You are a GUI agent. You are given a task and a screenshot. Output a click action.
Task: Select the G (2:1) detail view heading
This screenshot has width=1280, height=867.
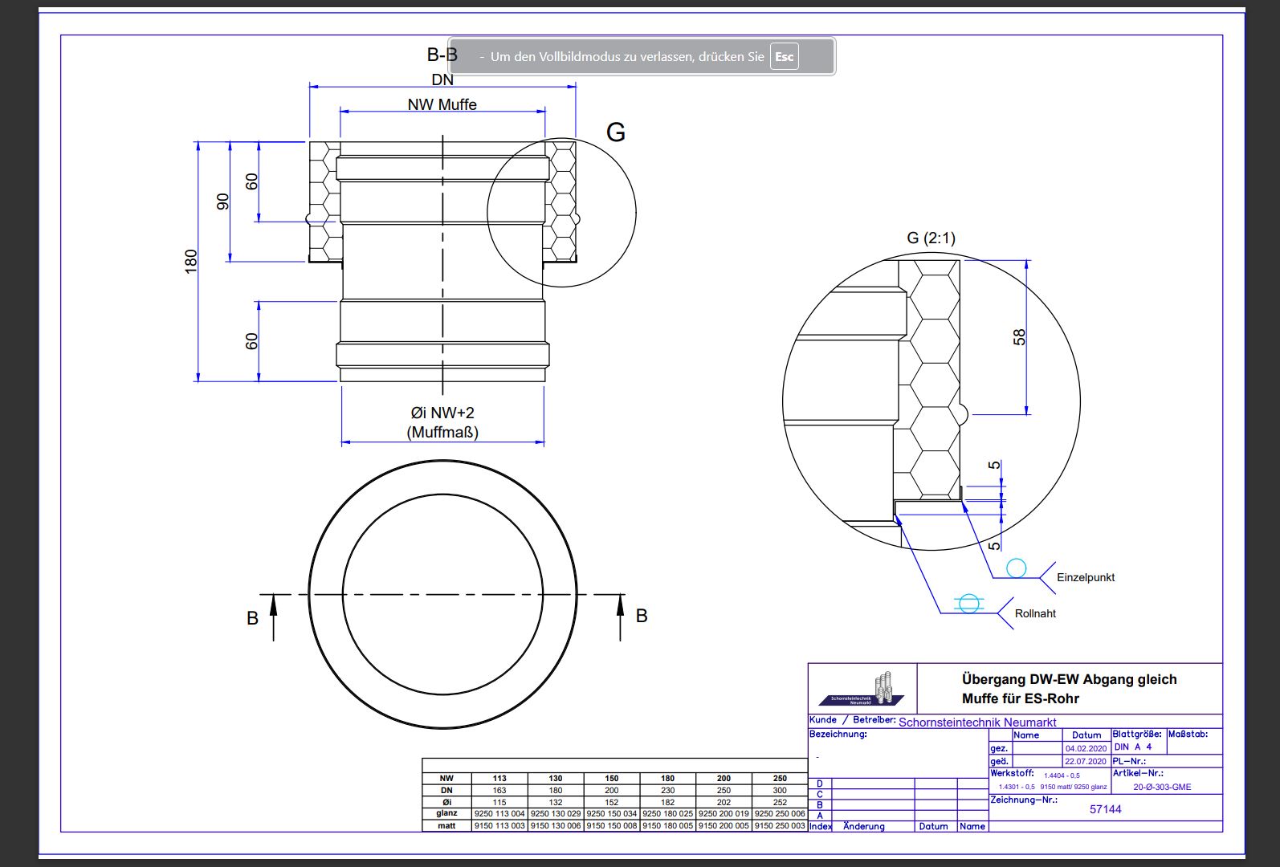(x=931, y=238)
